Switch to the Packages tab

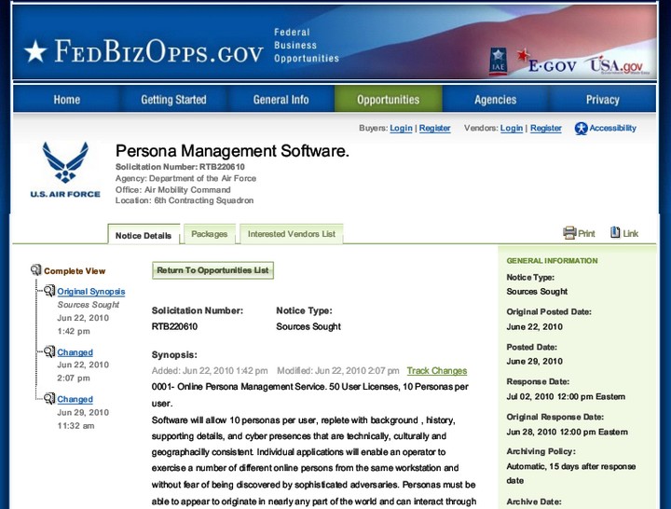pyautogui.click(x=210, y=234)
